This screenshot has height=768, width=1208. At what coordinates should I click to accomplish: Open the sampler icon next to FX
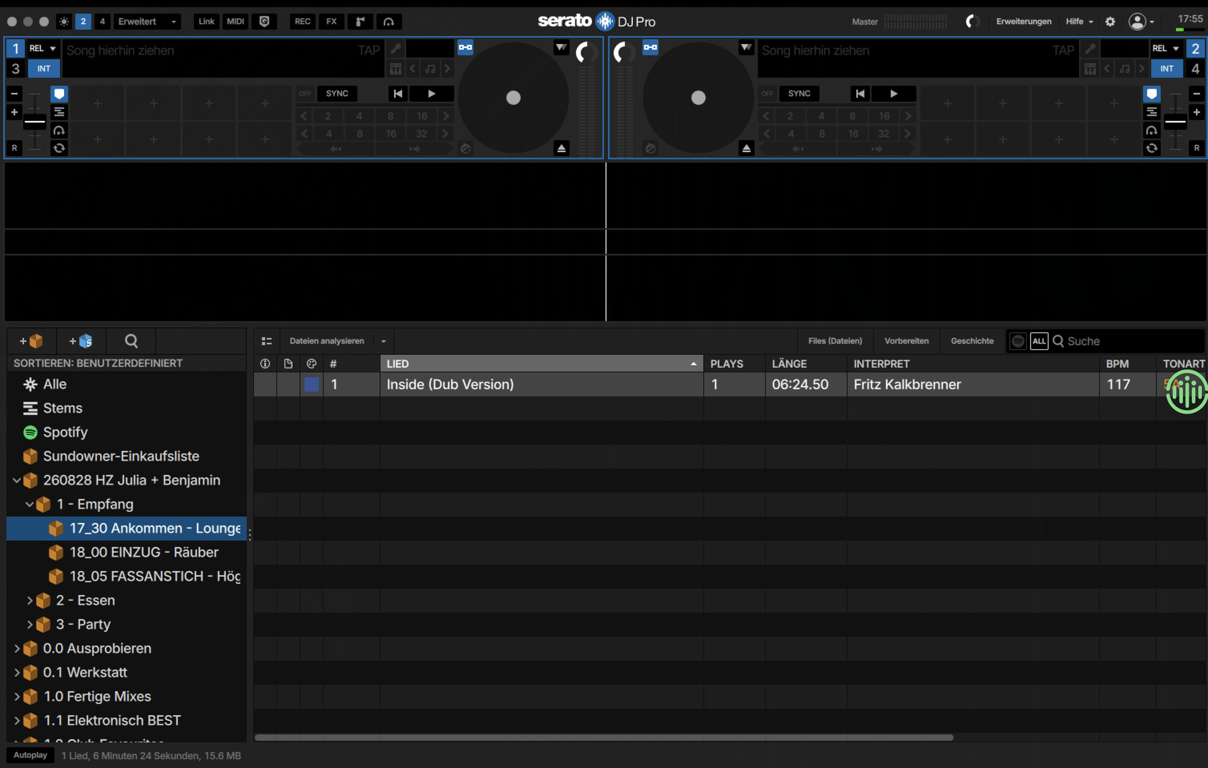[x=360, y=21]
